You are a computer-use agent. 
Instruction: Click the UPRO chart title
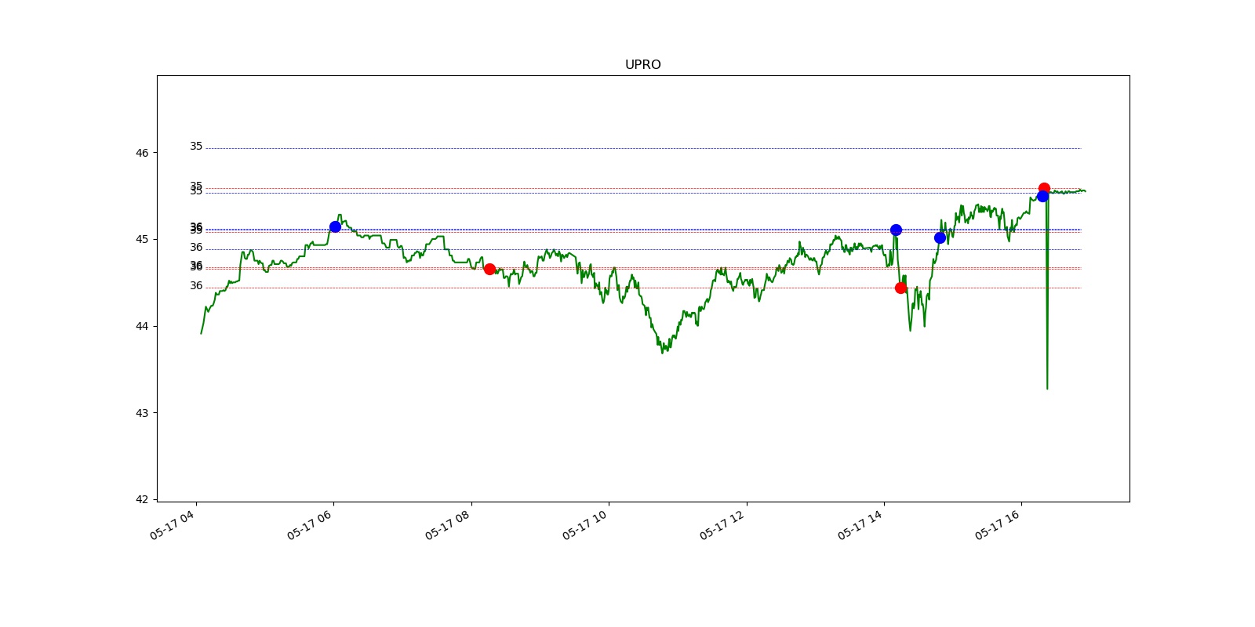[x=642, y=65]
